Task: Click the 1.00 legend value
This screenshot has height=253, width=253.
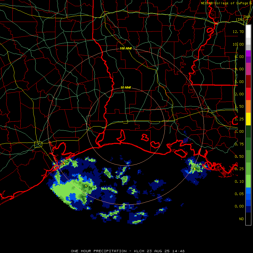Action: tap(239, 132)
